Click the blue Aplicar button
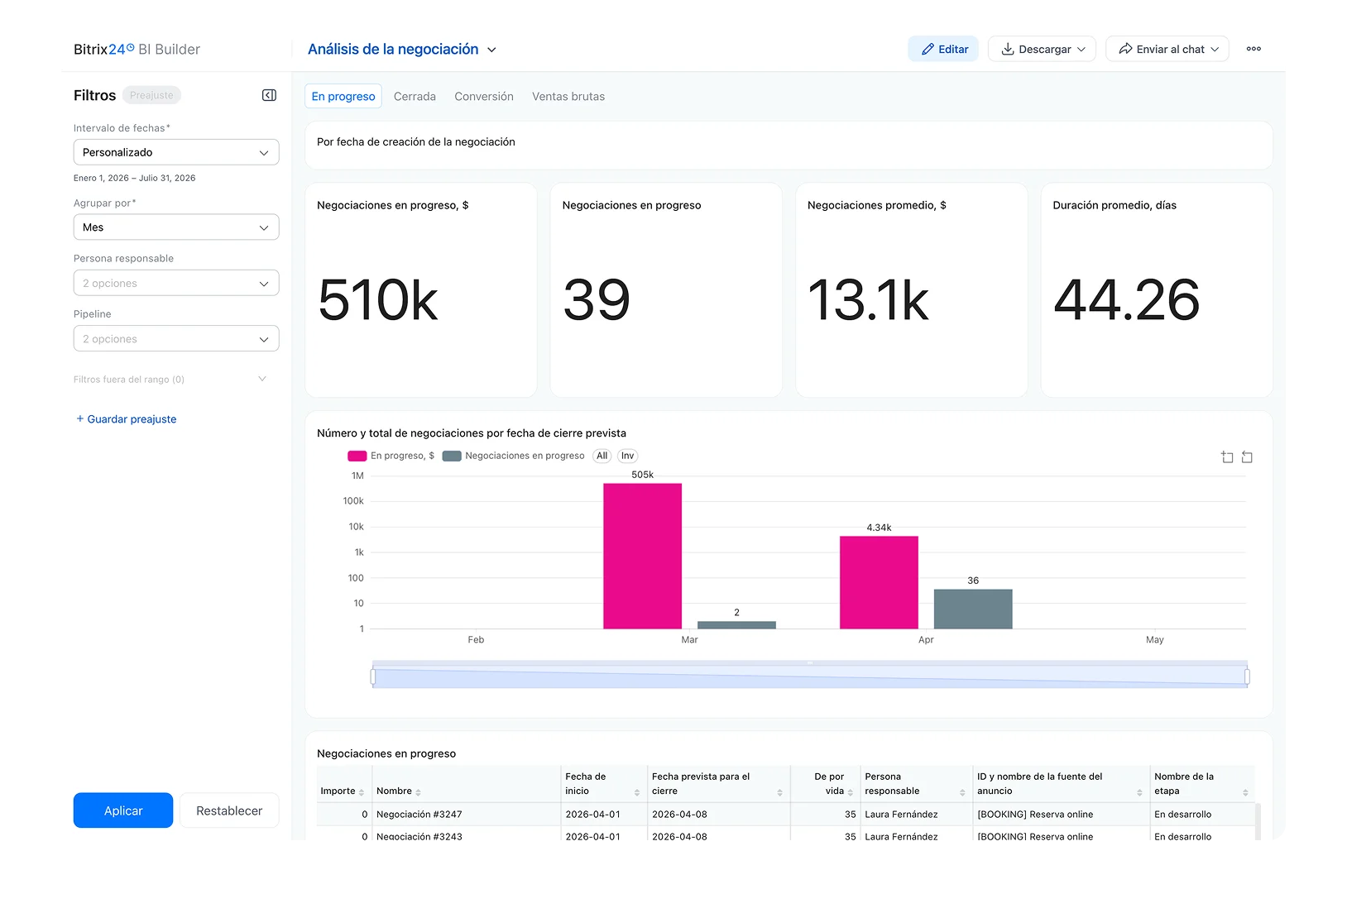 tap(123, 810)
